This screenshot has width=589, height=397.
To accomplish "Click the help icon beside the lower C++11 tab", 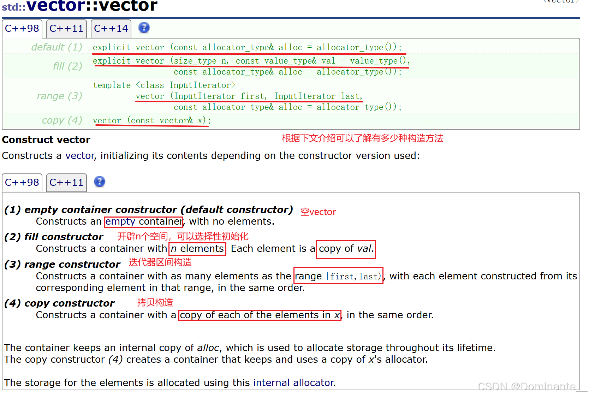I will (x=100, y=182).
